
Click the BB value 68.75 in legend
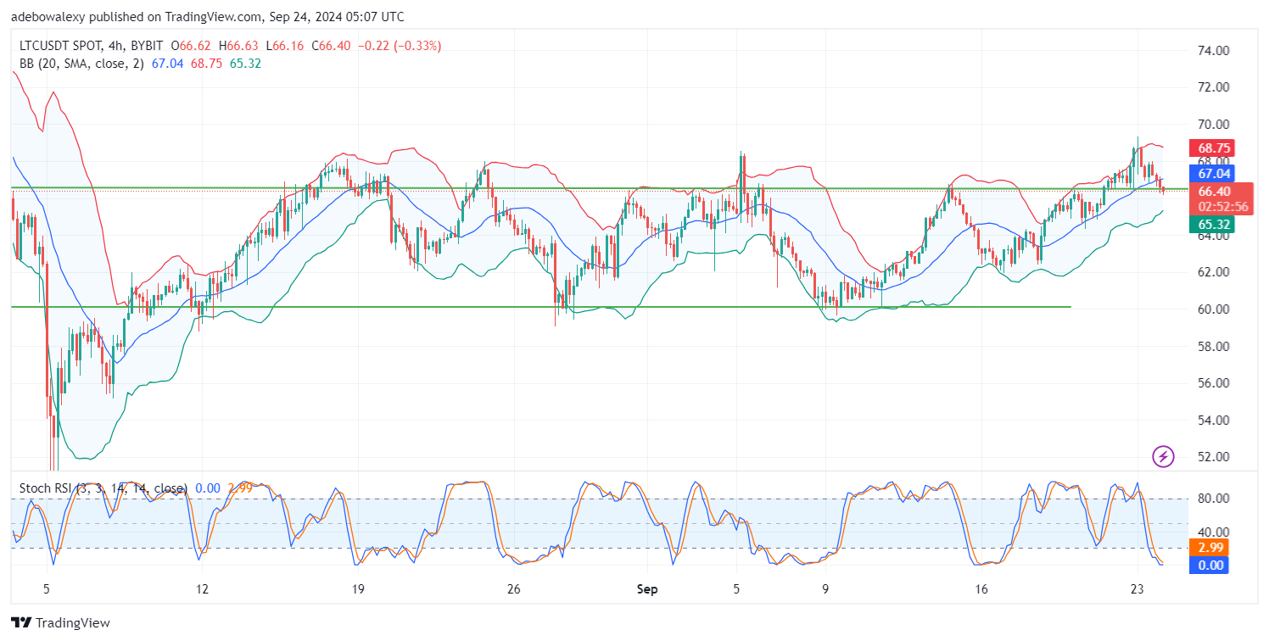[207, 64]
